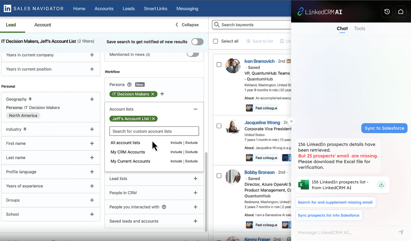Click Search for custom account lists field
411x241 pixels.
click(154, 131)
